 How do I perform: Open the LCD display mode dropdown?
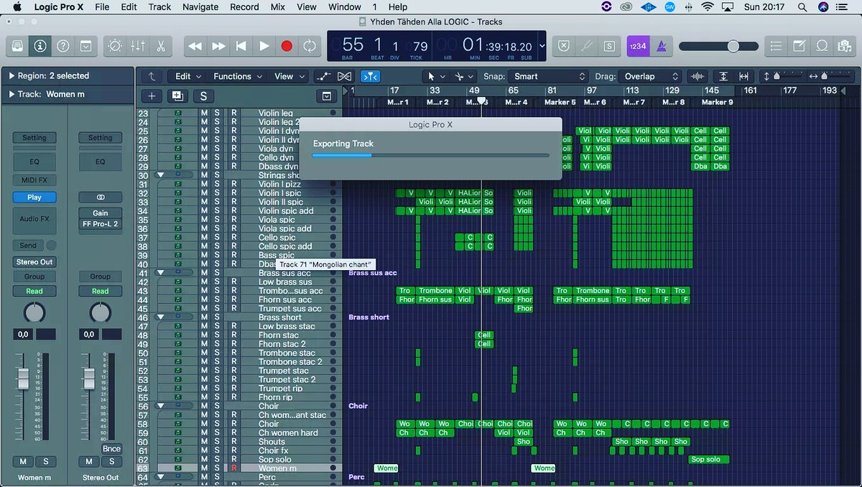pos(542,46)
